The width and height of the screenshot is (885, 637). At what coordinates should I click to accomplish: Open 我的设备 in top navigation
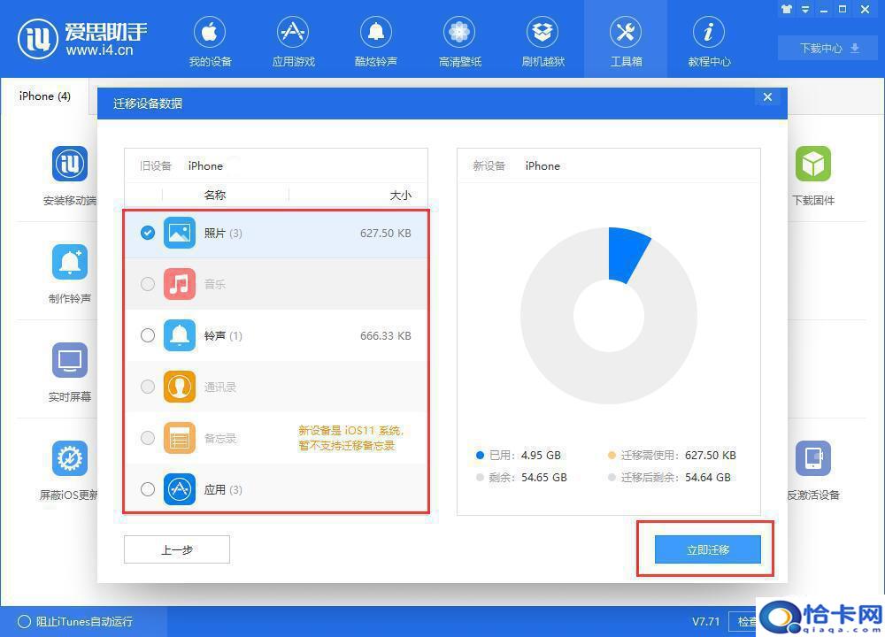coord(210,42)
